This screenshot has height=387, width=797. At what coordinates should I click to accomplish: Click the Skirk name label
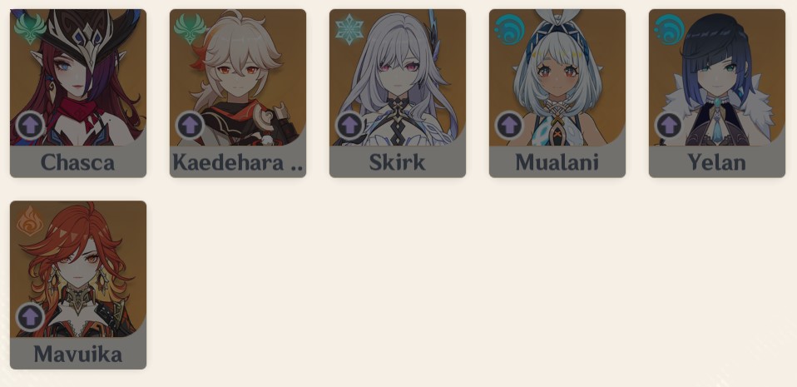coord(398,163)
